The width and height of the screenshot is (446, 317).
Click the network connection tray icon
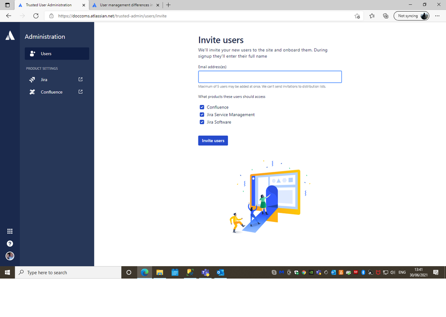385,272
